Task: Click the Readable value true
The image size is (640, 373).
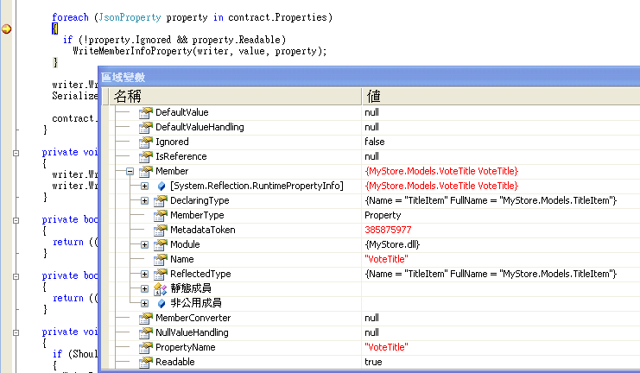Action: coord(373,362)
